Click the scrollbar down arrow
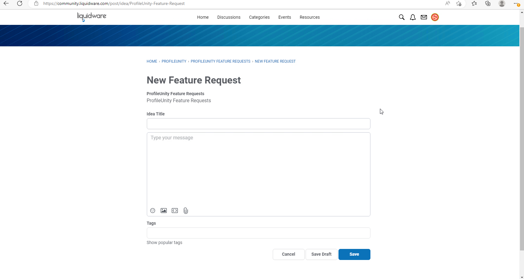Screen dimensions: 524x279 coord(522,277)
